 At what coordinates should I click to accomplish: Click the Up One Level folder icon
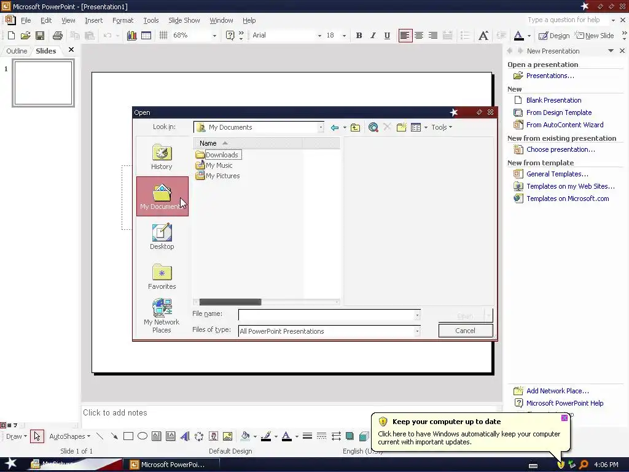[355, 128]
